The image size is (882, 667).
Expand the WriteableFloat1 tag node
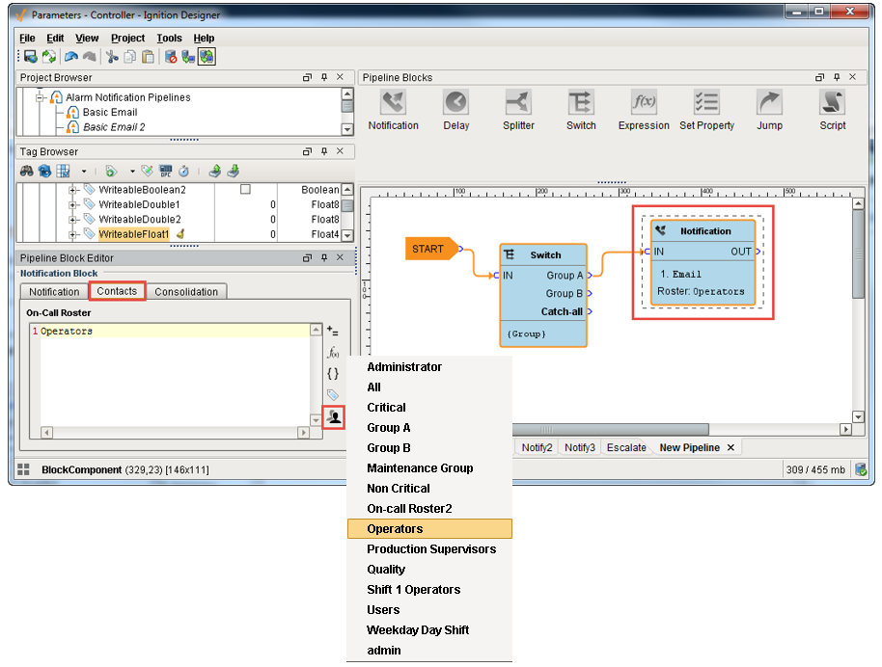tap(72, 234)
